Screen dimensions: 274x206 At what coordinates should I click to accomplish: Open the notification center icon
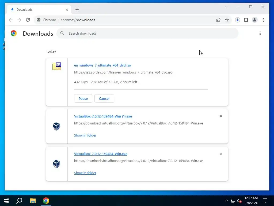pyautogui.click(x=265, y=201)
